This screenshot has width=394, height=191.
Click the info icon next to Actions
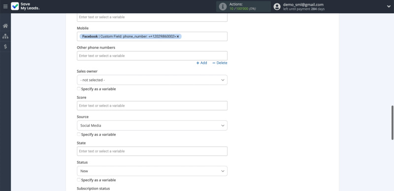click(x=223, y=6)
